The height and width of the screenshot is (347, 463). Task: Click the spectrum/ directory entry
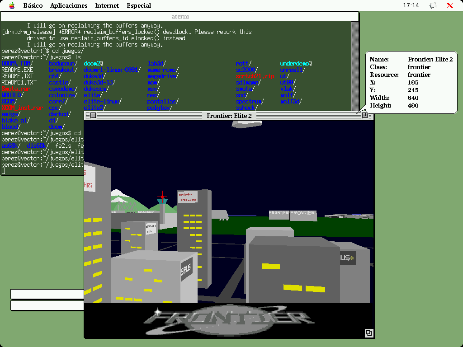point(250,101)
